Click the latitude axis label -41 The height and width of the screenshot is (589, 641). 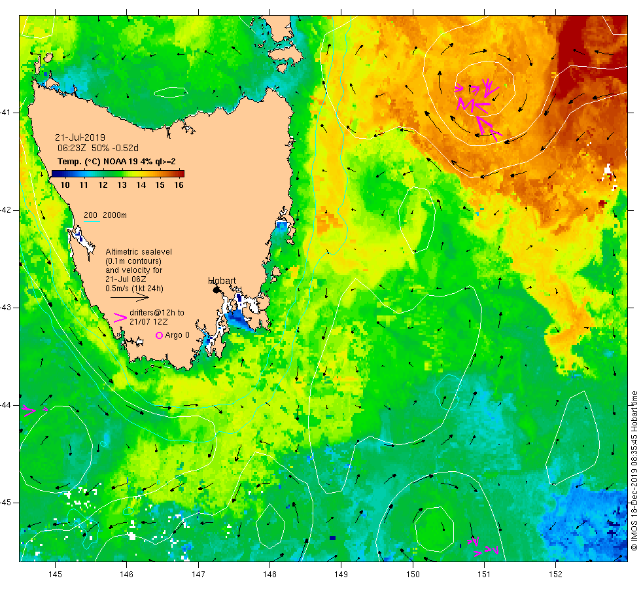tap(6, 113)
